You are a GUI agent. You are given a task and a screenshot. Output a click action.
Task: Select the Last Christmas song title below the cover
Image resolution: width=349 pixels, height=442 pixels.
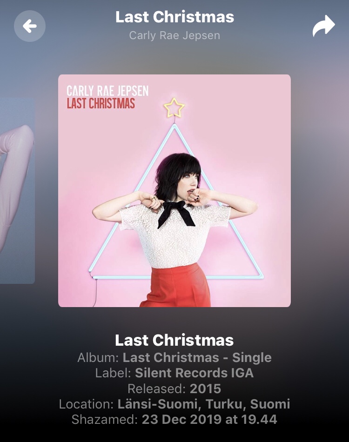174,340
